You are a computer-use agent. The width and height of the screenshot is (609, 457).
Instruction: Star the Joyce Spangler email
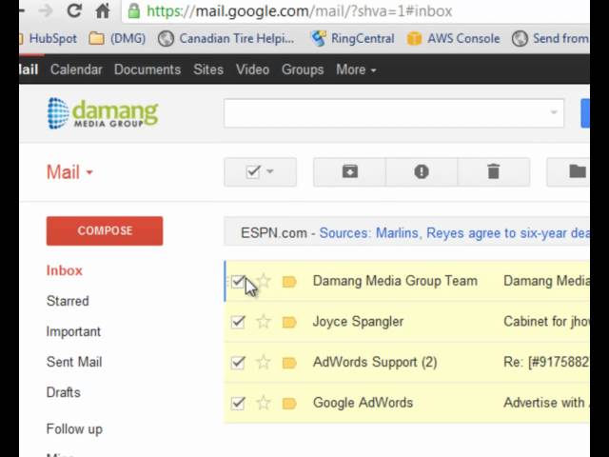click(x=264, y=322)
